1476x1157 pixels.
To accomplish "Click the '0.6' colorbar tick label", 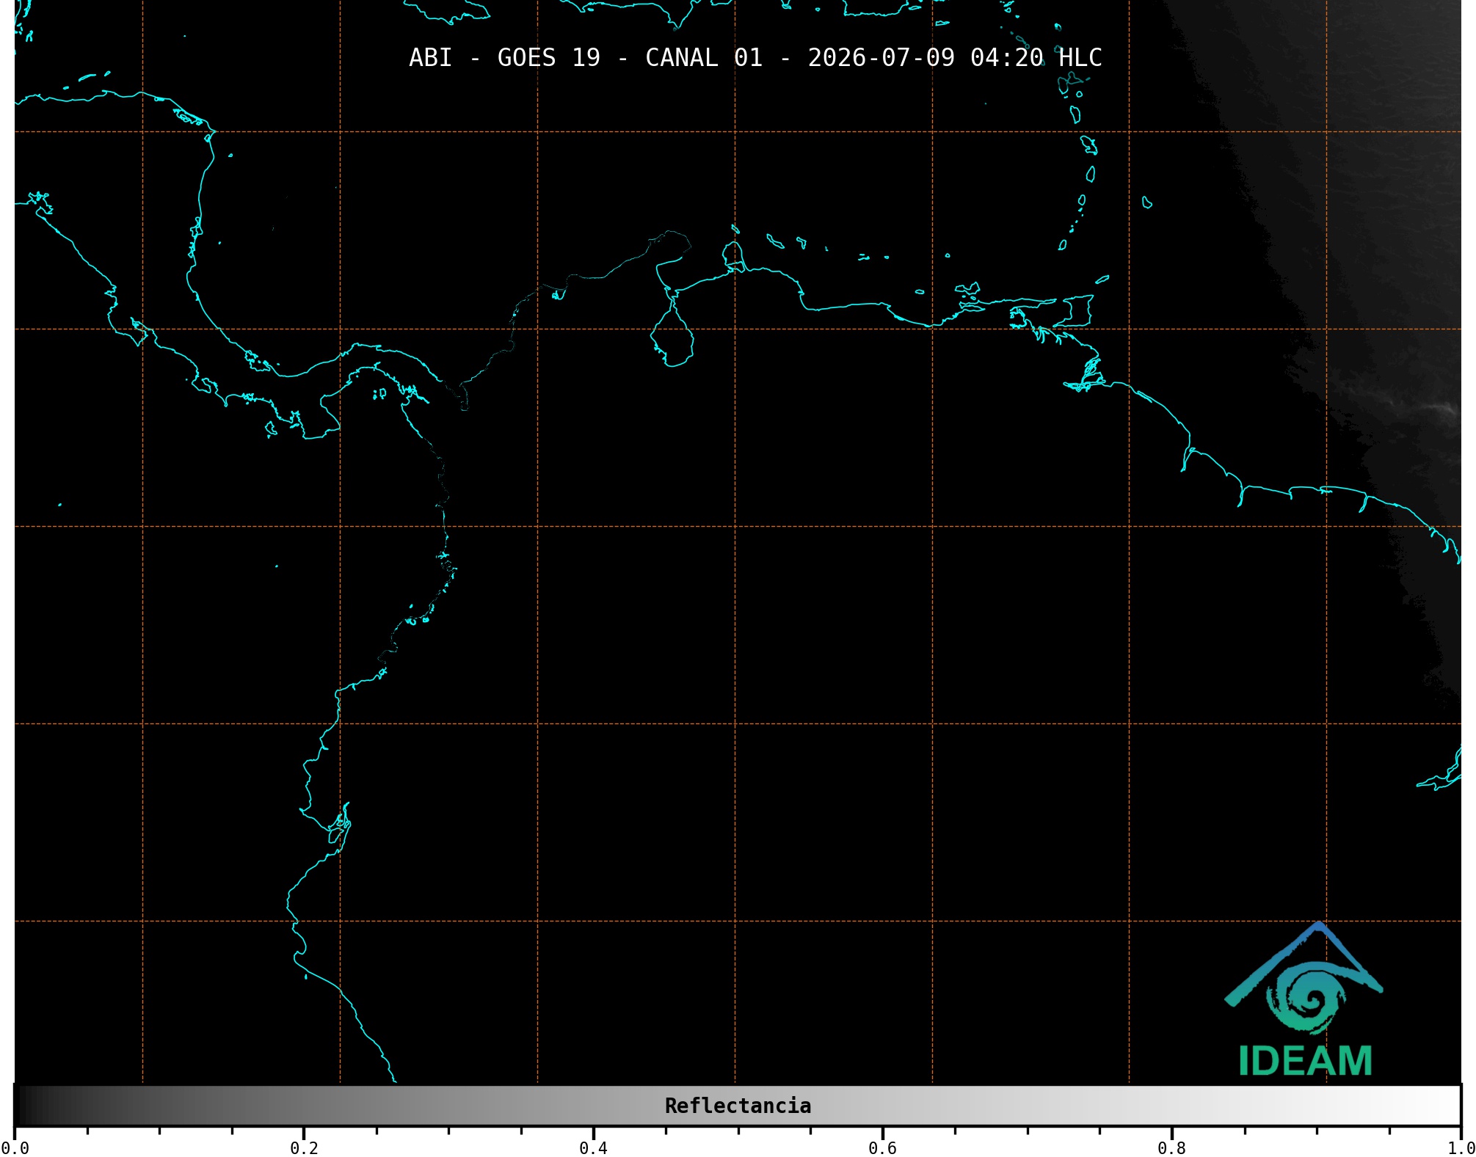I will (x=882, y=1148).
